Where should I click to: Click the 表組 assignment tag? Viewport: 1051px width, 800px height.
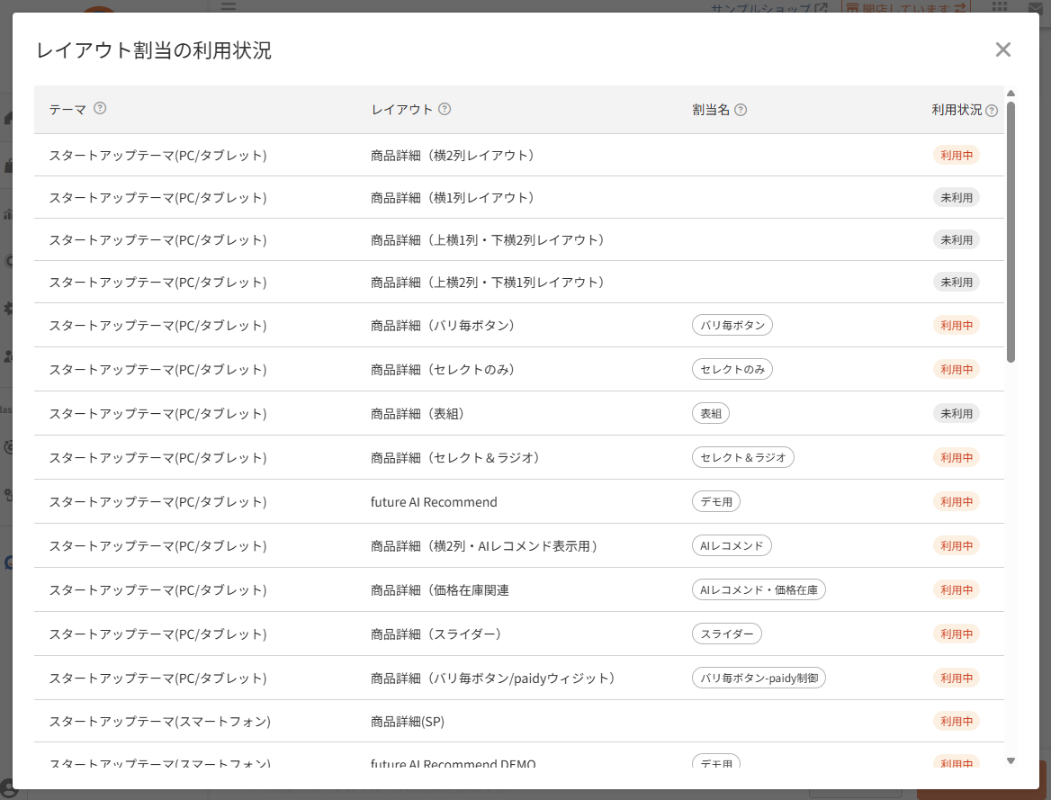coord(711,414)
